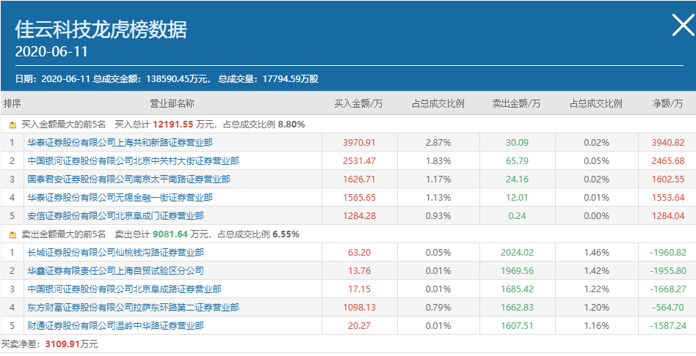696x356 pixels.
Task: Open 东方财富证券股份有限公司拉萨东环路第二证券营业部 link
Action: click(133, 308)
